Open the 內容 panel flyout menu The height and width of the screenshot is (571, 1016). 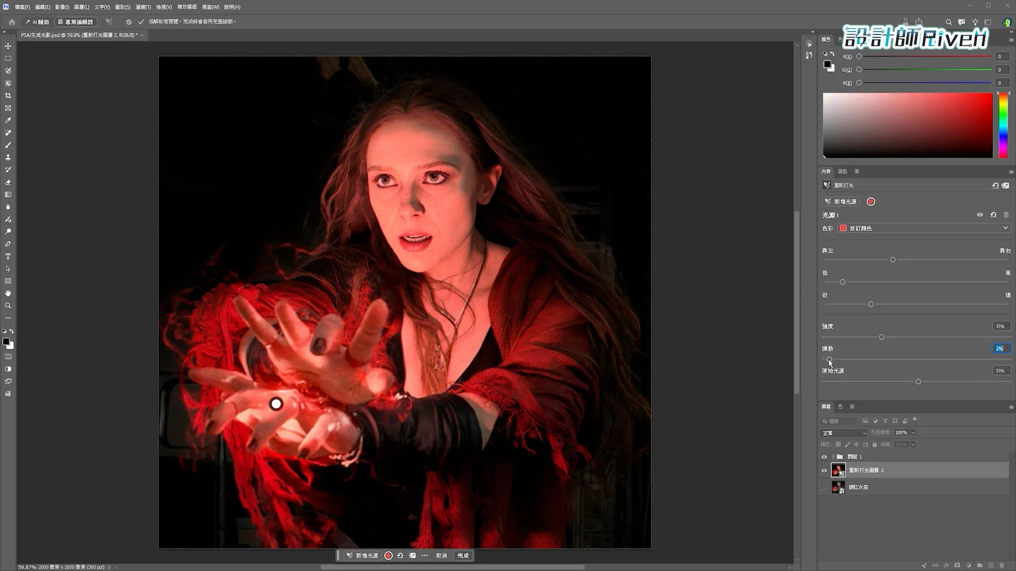(1011, 172)
